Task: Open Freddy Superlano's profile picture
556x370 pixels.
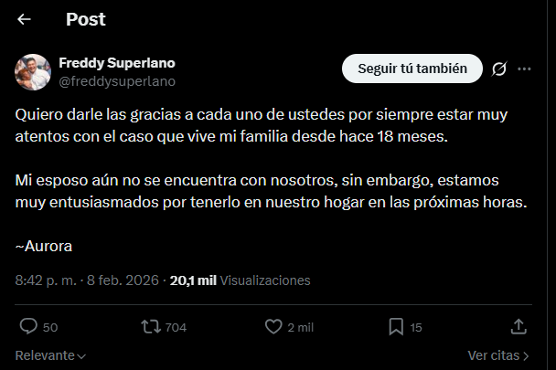Action: (x=32, y=71)
